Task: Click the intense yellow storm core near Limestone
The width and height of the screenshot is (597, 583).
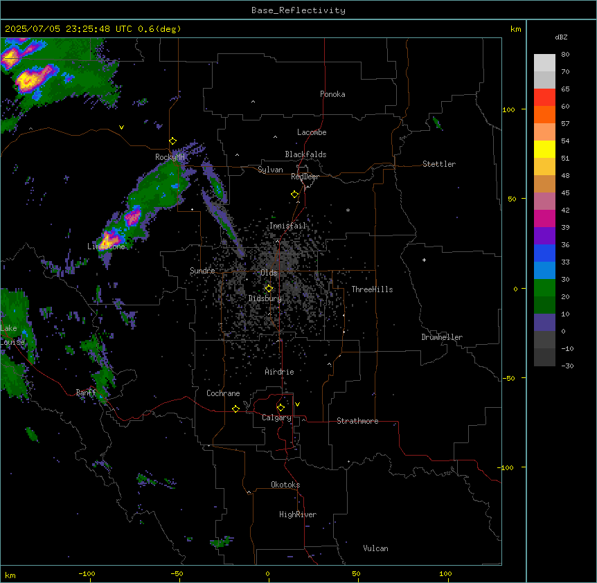Action: (x=110, y=240)
